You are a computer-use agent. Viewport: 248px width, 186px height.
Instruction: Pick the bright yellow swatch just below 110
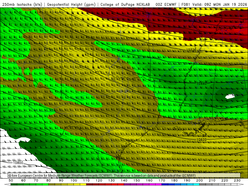83,184
